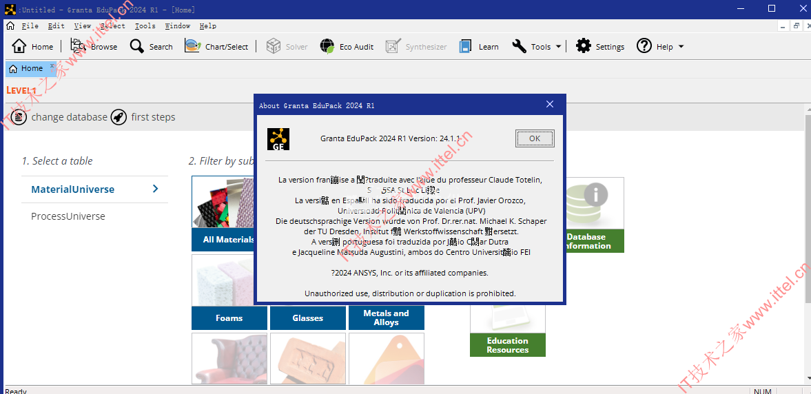This screenshot has height=394, width=811.
Task: Open the Education Resources tile
Action: [x=507, y=330]
